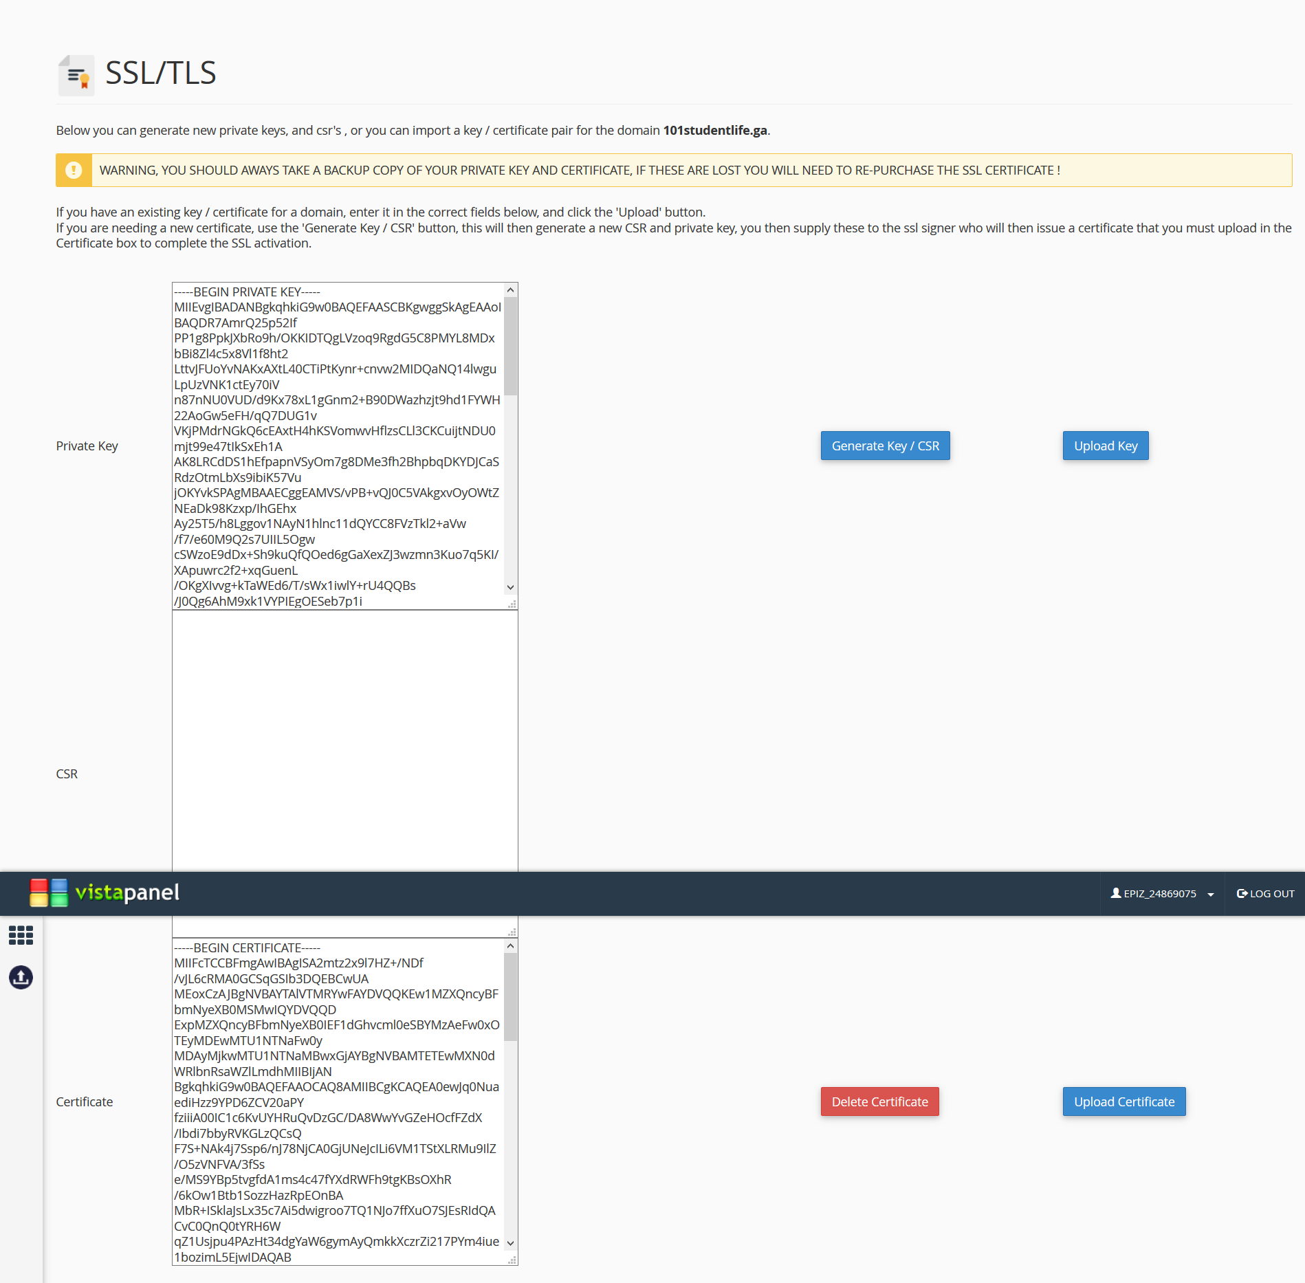Click the Certificate box scrollbar thumb
The height and width of the screenshot is (1283, 1305).
(x=510, y=997)
